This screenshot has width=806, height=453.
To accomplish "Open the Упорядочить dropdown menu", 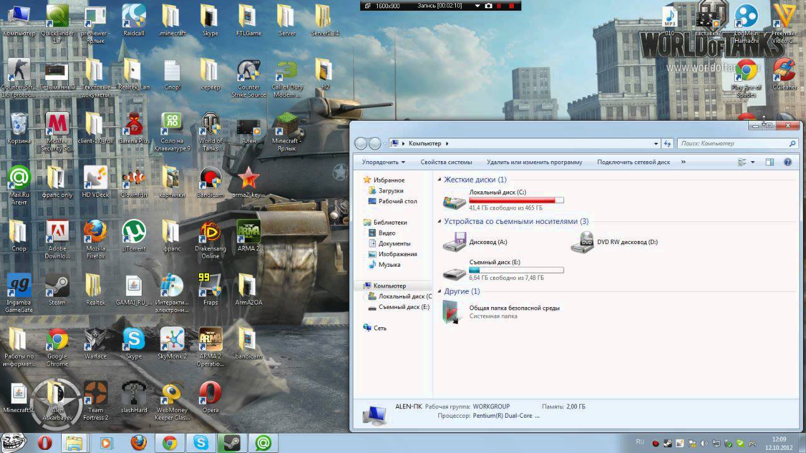I will coord(383,162).
